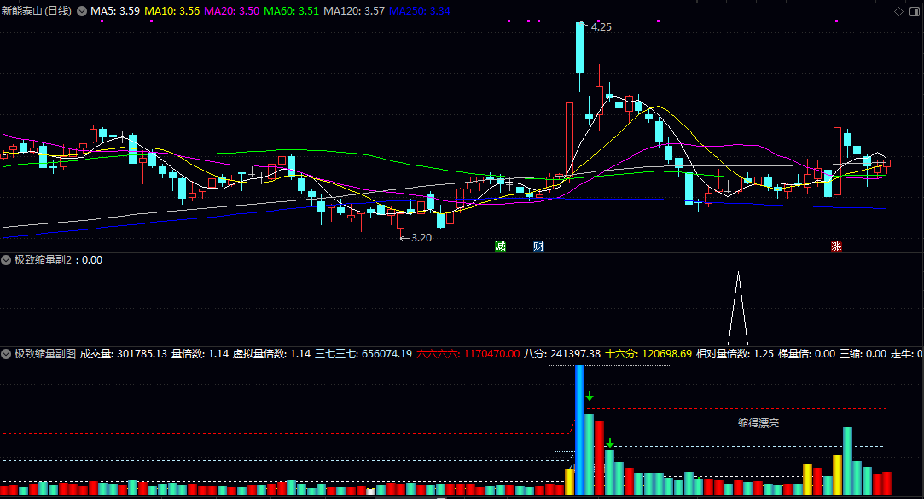
Task: Expand the 极致缩量副图 indicator menu arrow
Action: coord(6,354)
